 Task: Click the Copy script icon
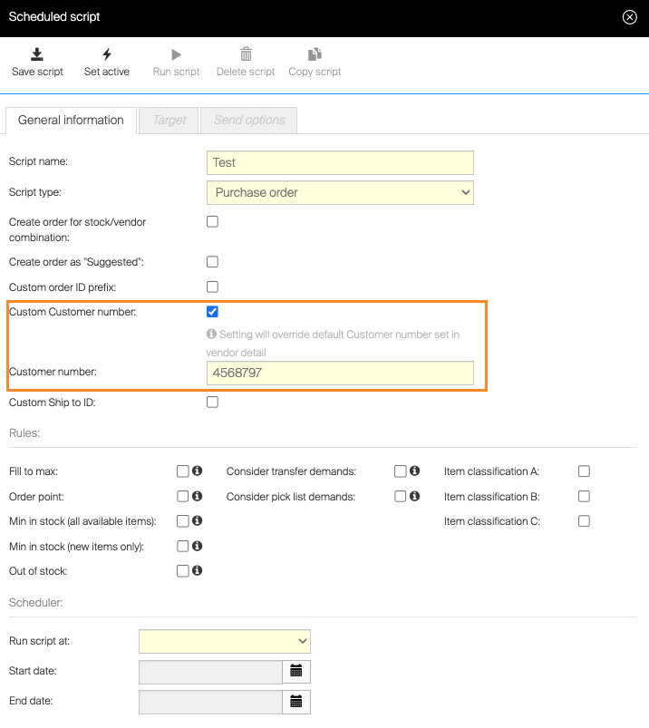pyautogui.click(x=315, y=54)
